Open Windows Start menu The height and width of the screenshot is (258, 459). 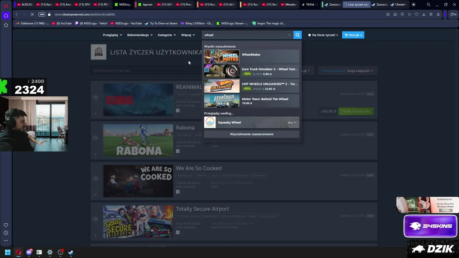(8, 252)
